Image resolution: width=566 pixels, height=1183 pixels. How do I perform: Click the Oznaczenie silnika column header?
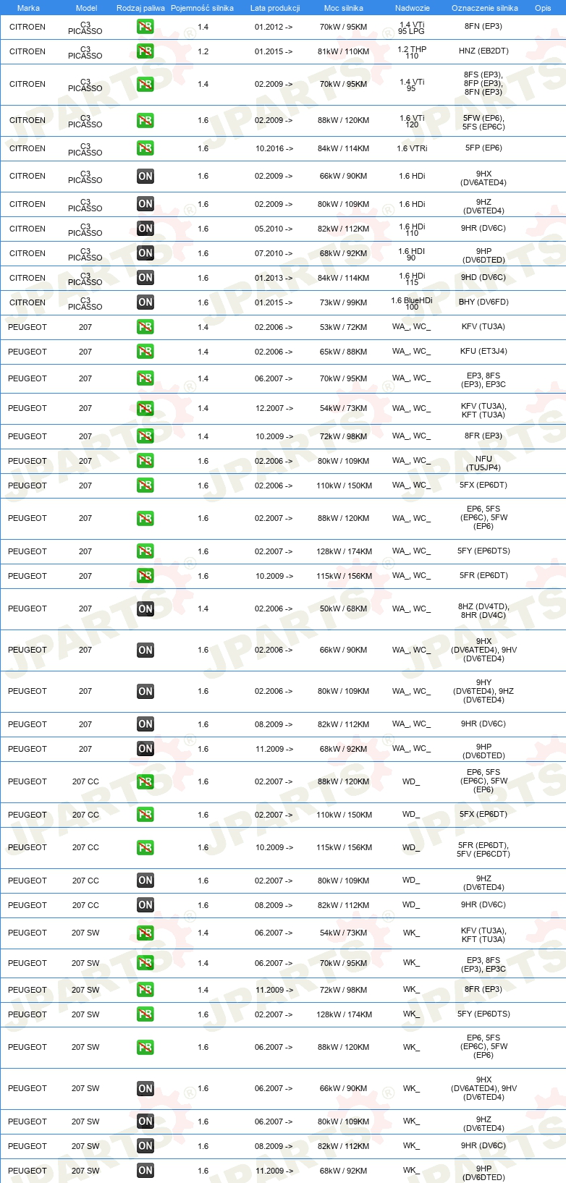485,8
